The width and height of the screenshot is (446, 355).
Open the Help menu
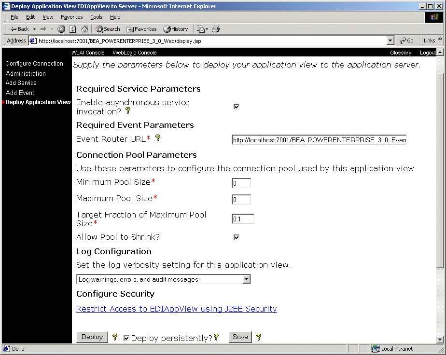(x=115, y=17)
